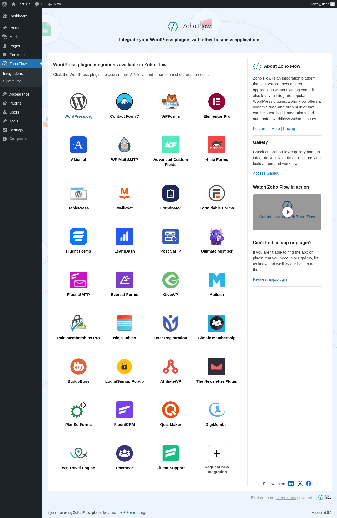Select the LearnDash icon
The image size is (337, 518).
pos(125,236)
